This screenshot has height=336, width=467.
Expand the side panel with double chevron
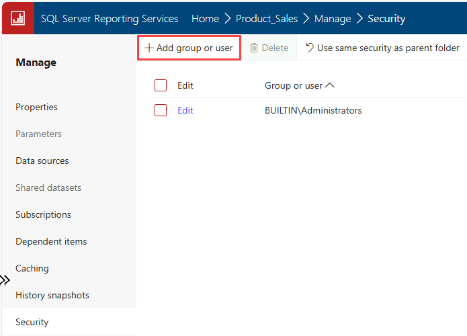pos(5,280)
